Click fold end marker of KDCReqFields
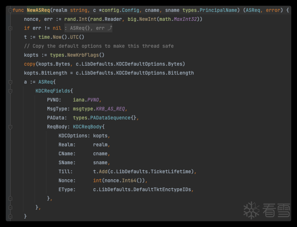This screenshot has width=297, height=227. point(10,207)
